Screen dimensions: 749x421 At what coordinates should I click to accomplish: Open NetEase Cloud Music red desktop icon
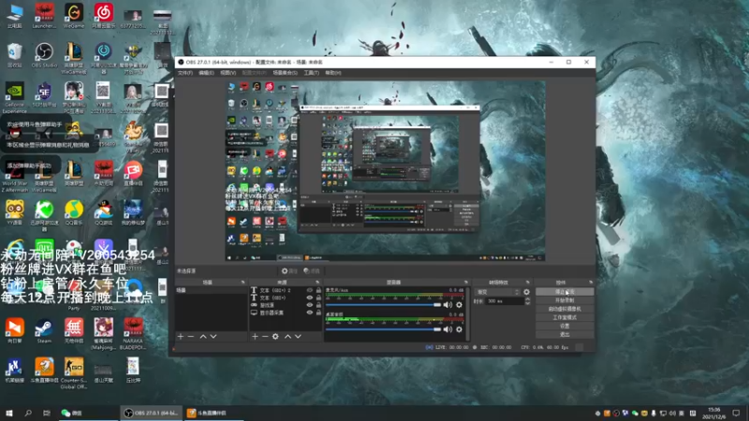pos(103,16)
